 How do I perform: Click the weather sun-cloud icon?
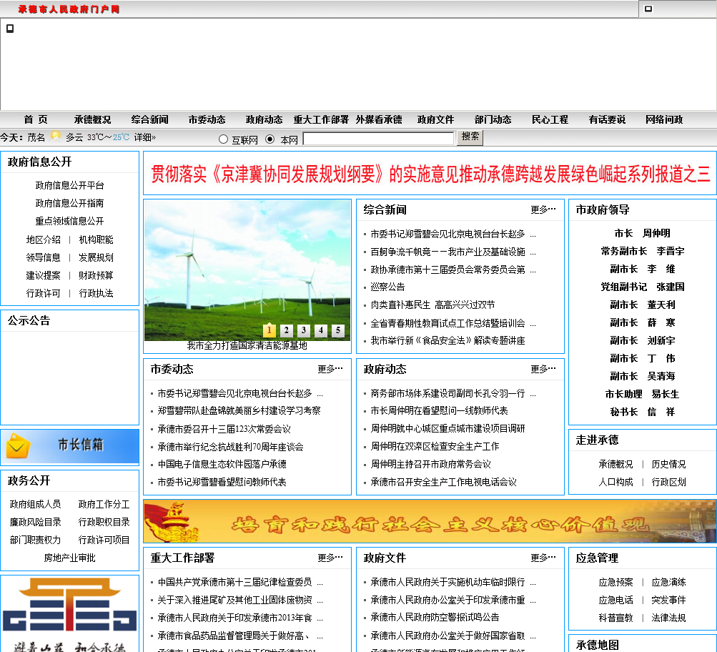coord(56,136)
